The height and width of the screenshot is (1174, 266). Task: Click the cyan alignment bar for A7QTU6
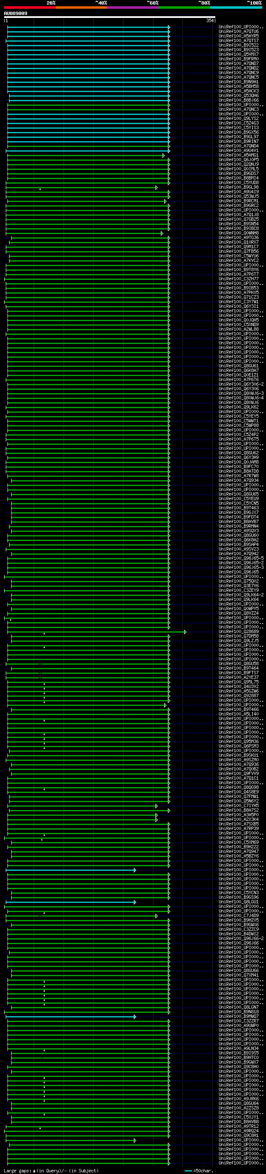point(89,32)
